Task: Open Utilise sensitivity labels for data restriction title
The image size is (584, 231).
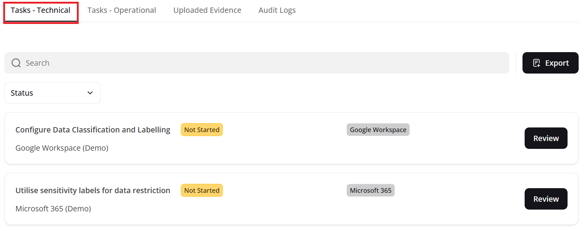Action: pyautogui.click(x=93, y=190)
